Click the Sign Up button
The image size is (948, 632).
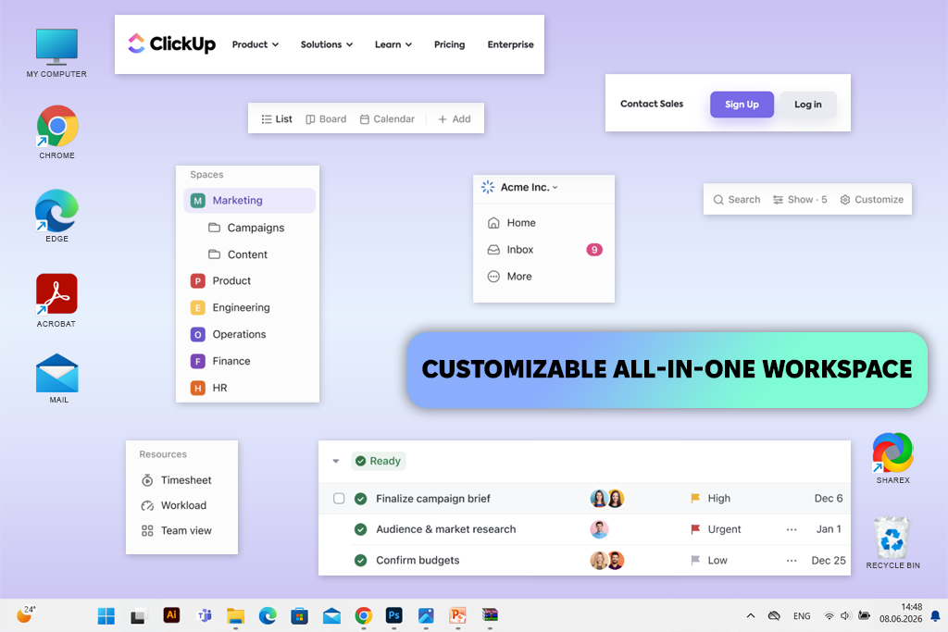click(742, 105)
